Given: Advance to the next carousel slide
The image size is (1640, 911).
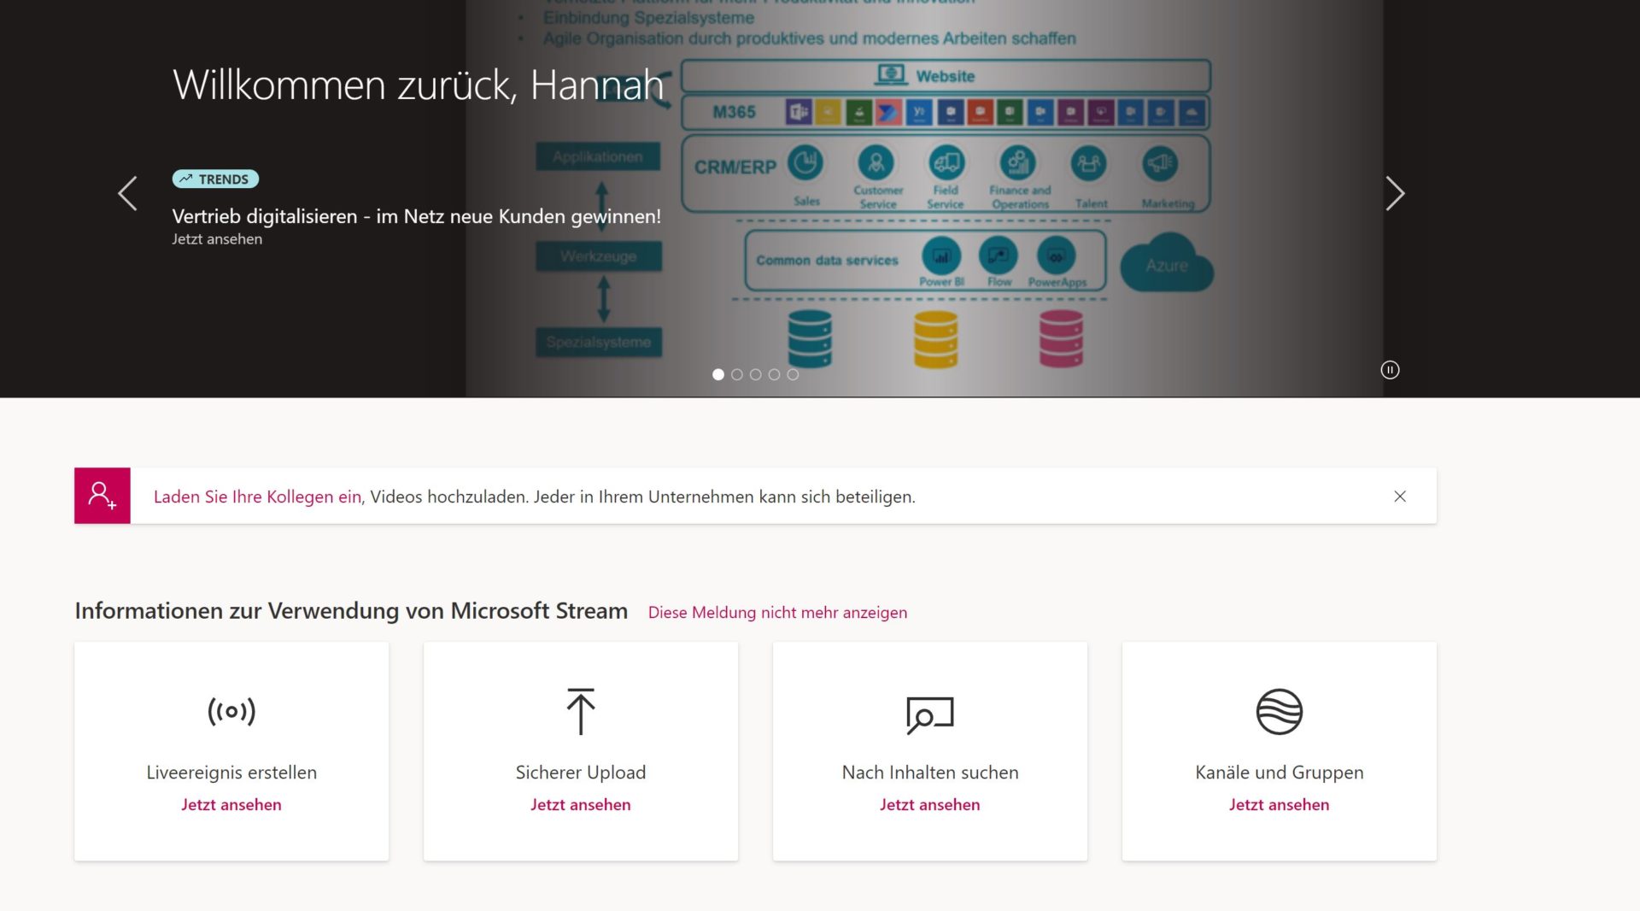Looking at the screenshot, I should [1395, 193].
